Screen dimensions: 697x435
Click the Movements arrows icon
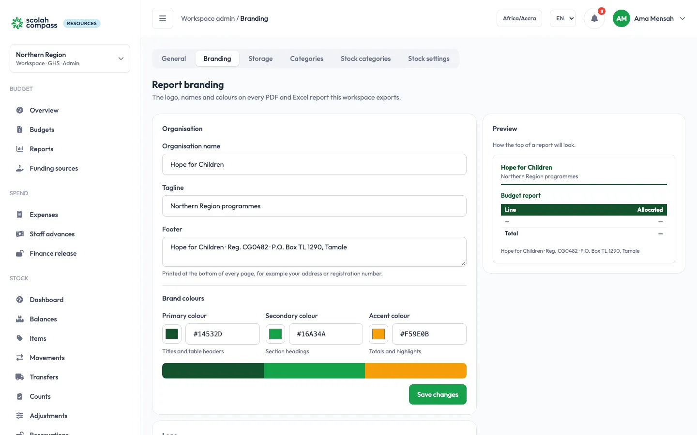click(x=20, y=358)
